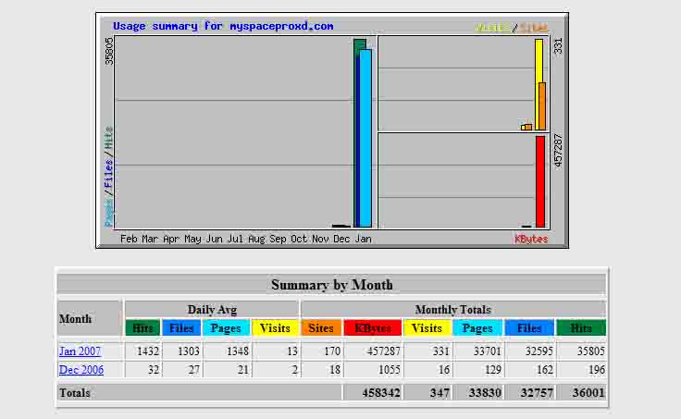Click the Monthly Totals group header
681x419 pixels.
tap(453, 309)
